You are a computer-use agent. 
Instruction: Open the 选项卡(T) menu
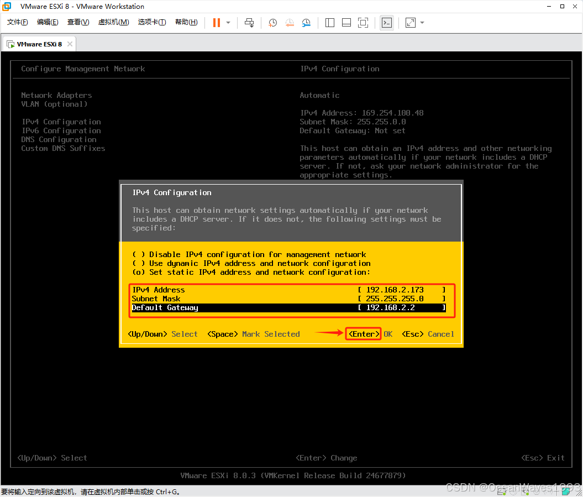tap(152, 22)
